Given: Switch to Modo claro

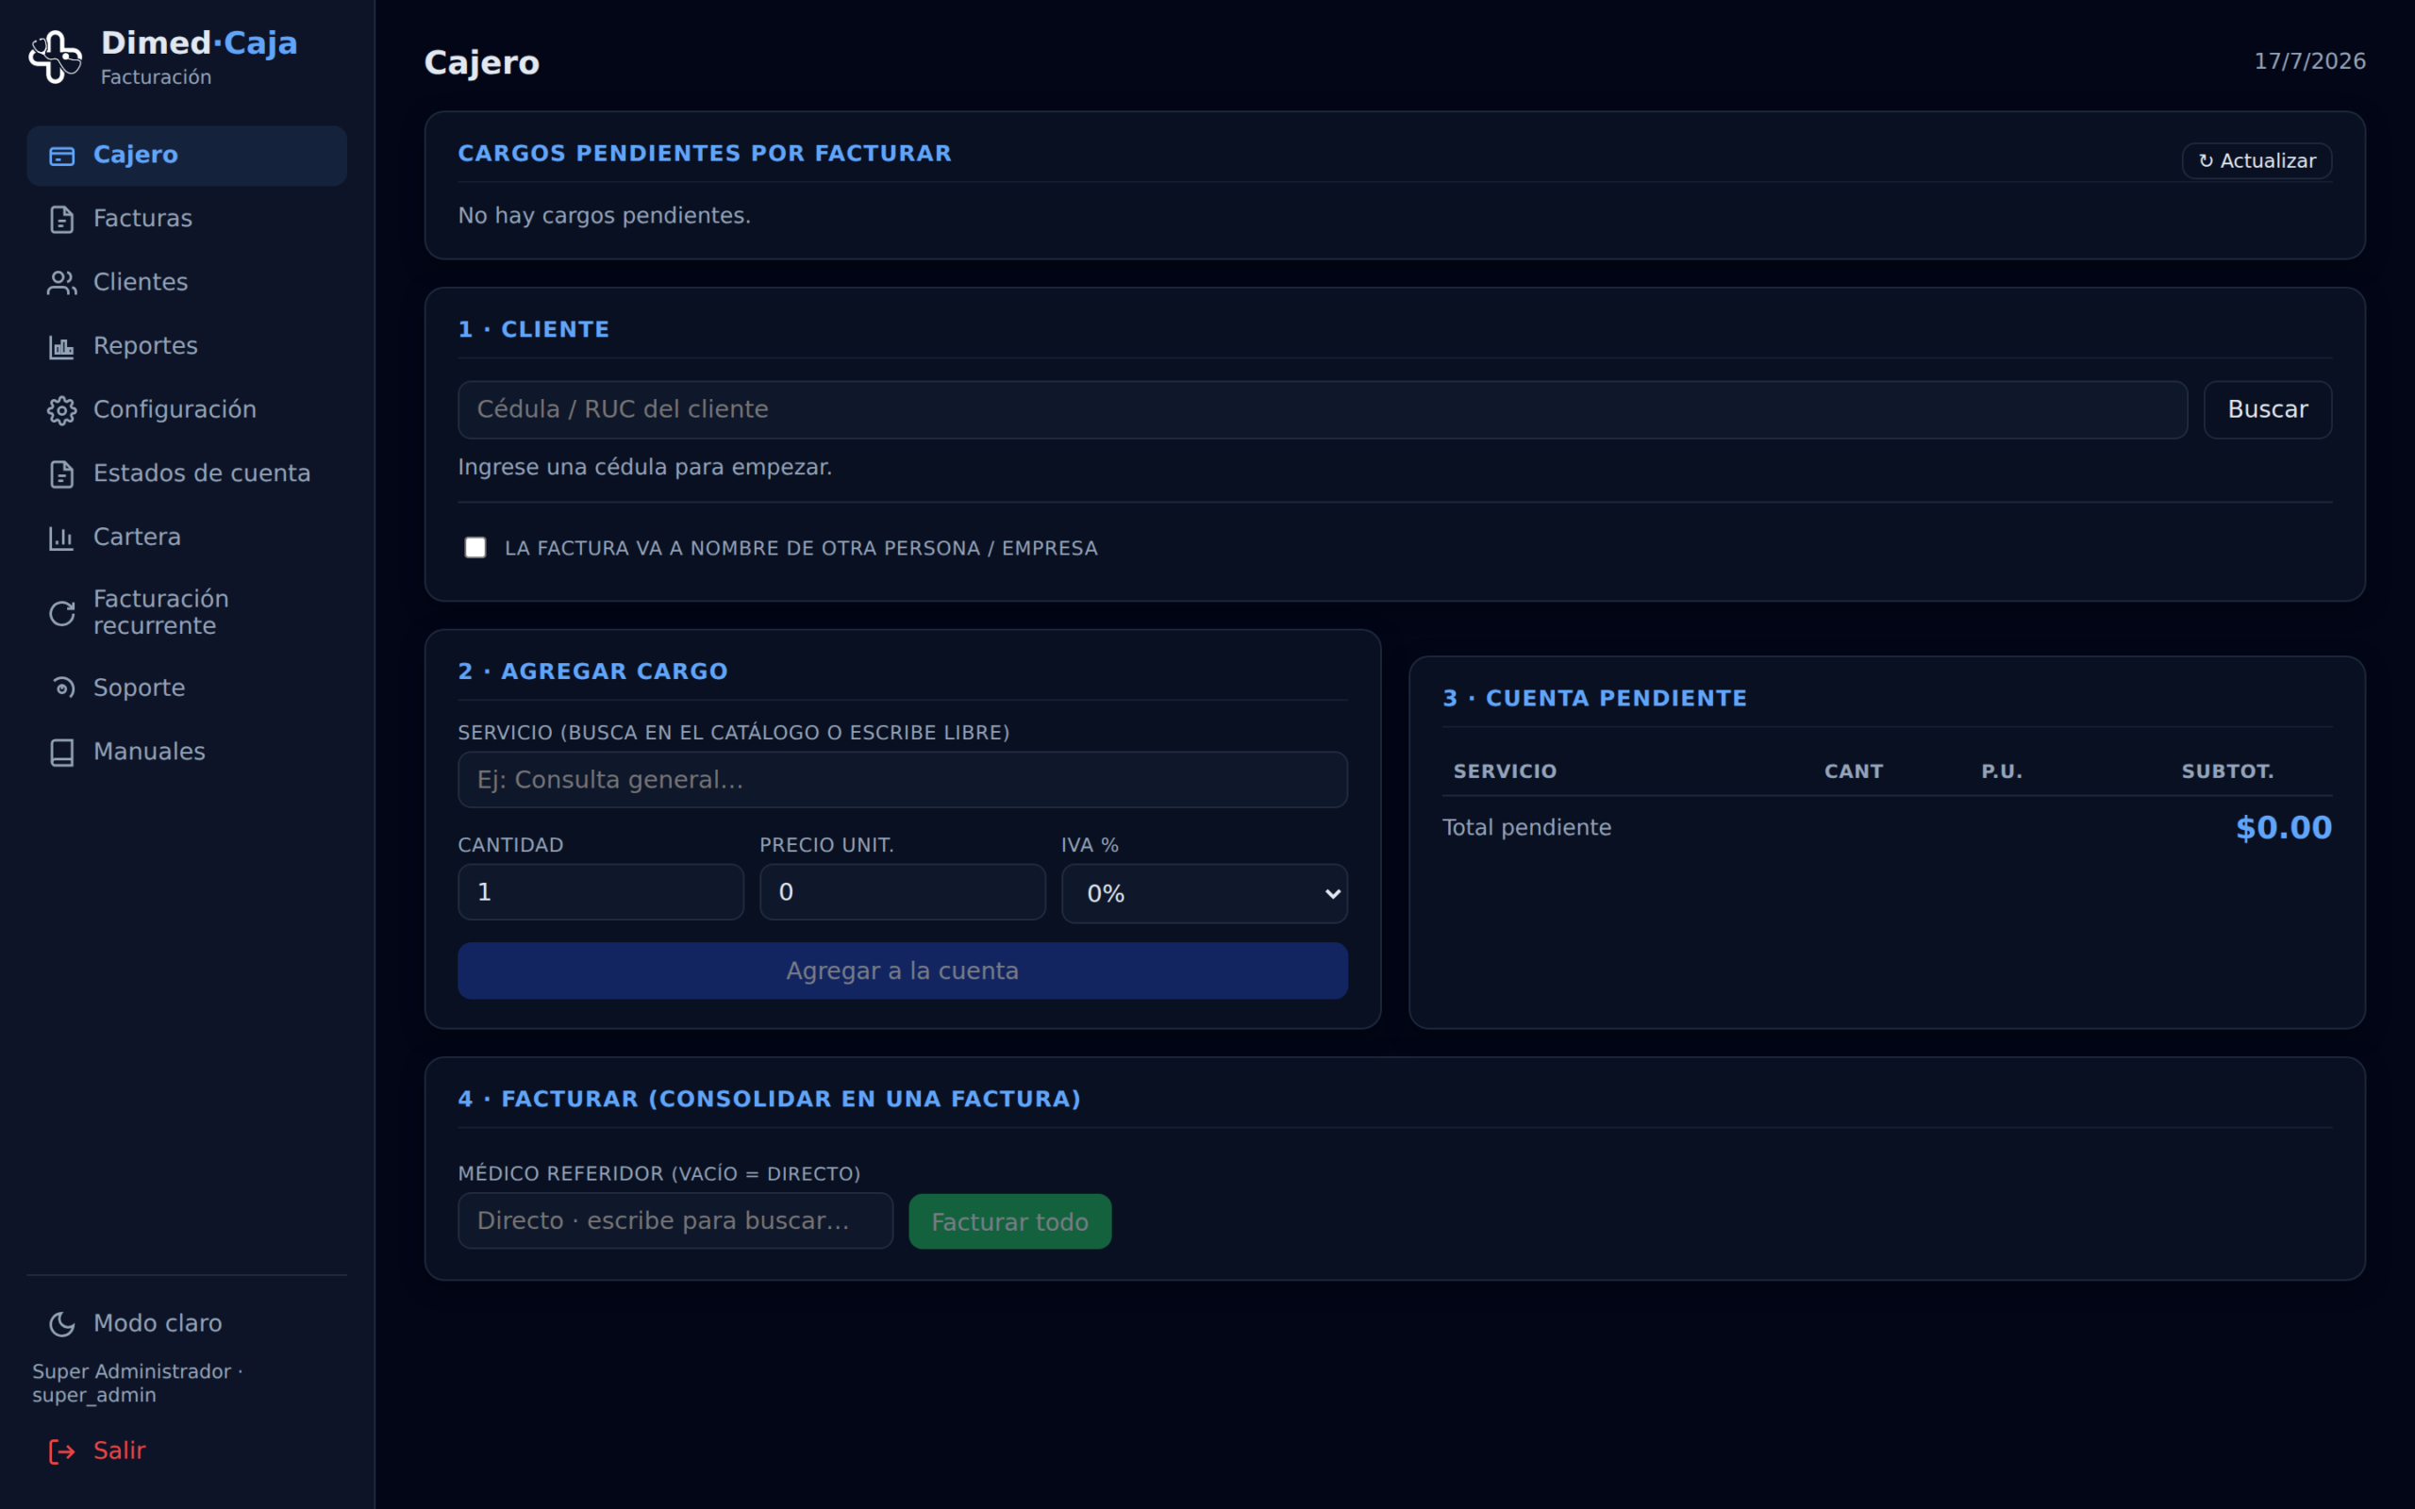Looking at the screenshot, I should click(187, 1324).
